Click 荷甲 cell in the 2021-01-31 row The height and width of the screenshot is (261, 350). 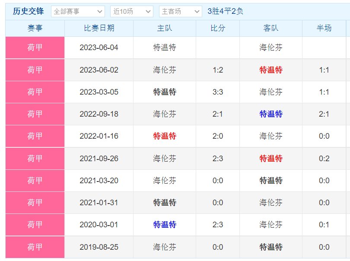pos(35,203)
